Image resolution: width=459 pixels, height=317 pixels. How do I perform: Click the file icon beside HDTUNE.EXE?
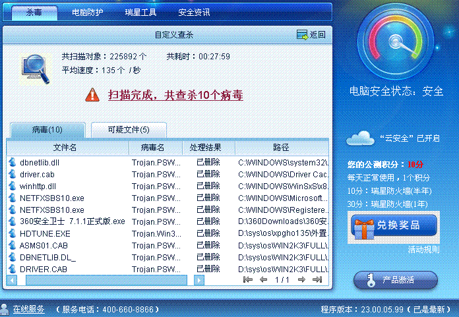13,233
